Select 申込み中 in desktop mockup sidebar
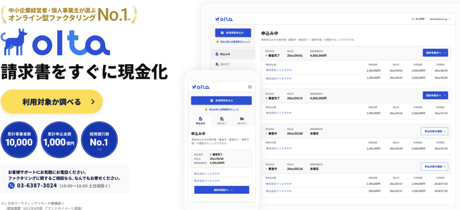The image size is (460, 210). tap(233, 54)
